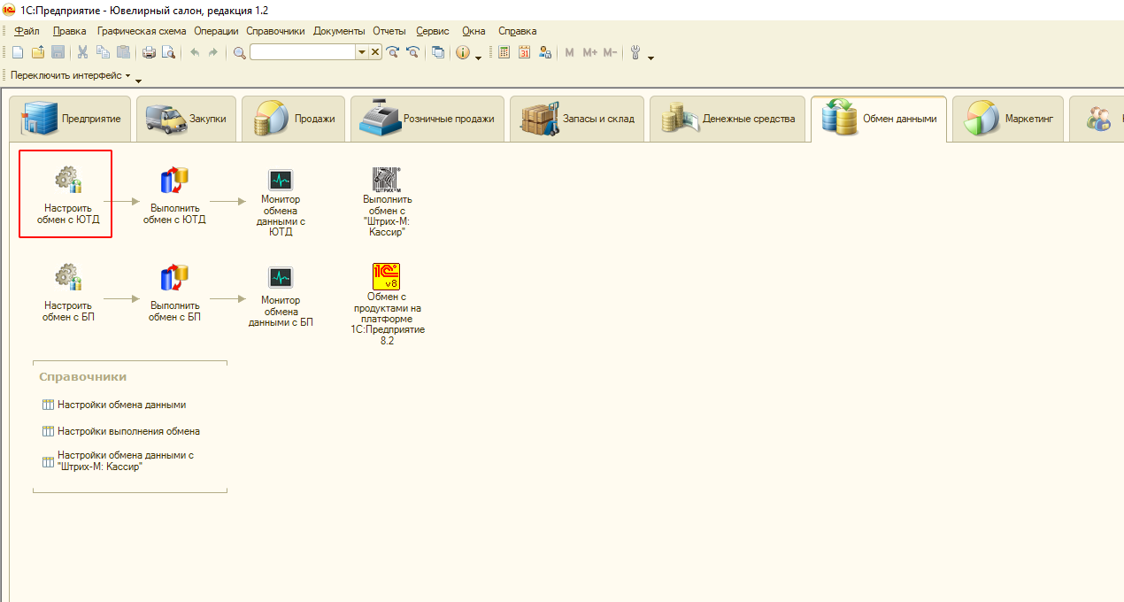Click the Help info icon

pos(463,53)
